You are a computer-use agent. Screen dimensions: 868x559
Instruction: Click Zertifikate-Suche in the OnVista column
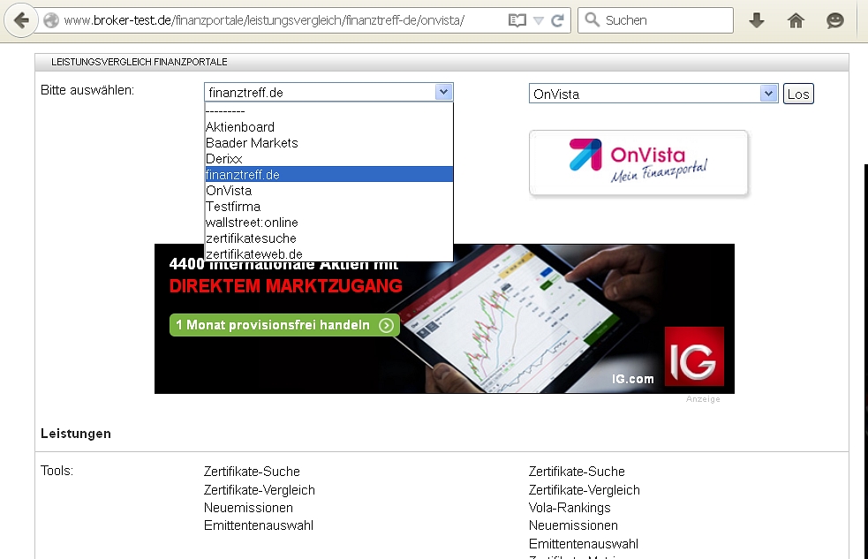[x=577, y=472]
